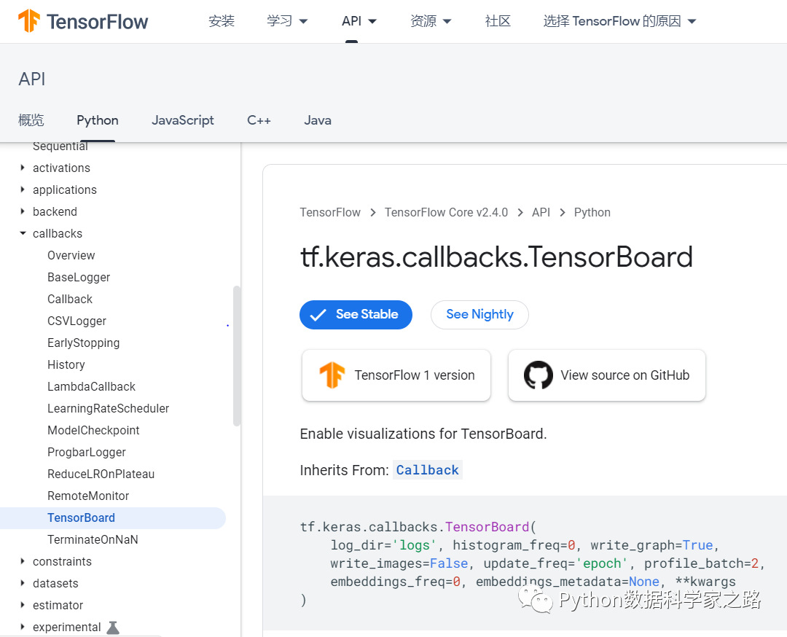This screenshot has width=787, height=637.
Task: Click the See Stable button
Action: point(356,315)
